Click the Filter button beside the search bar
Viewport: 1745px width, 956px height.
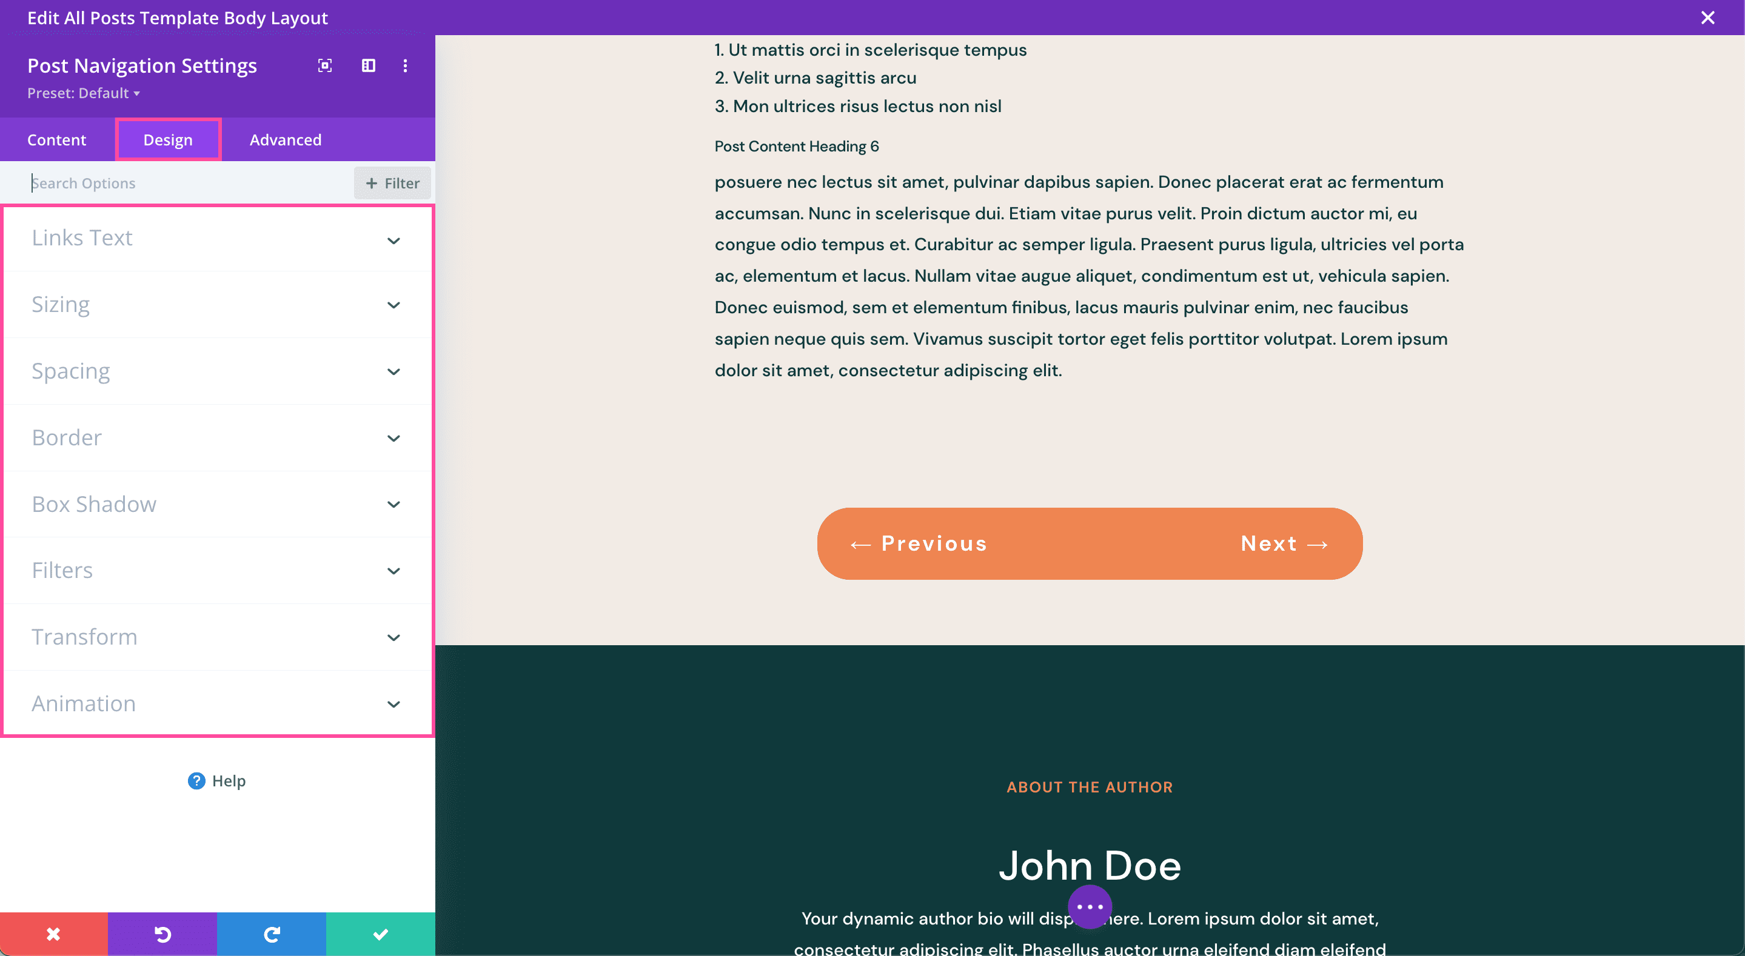392,183
